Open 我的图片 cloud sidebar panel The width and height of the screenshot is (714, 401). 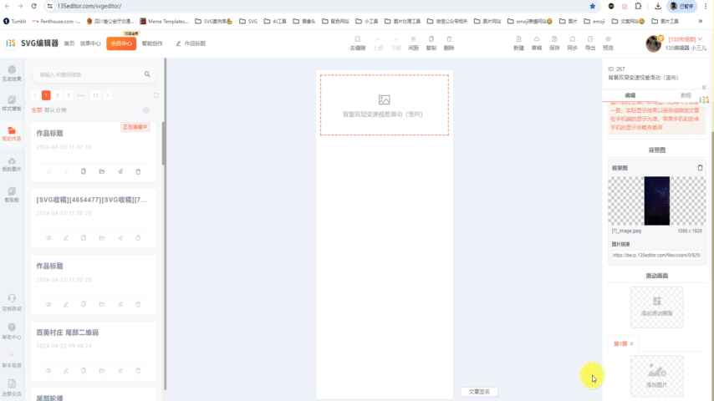(x=12, y=165)
